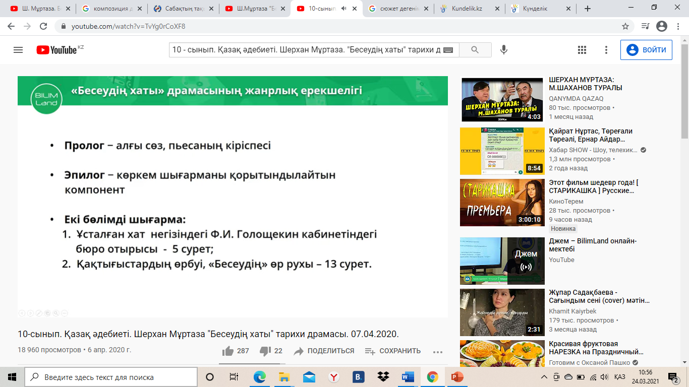Click the video player slide area
Viewport: 689px width, 387px height.
[x=233, y=197]
